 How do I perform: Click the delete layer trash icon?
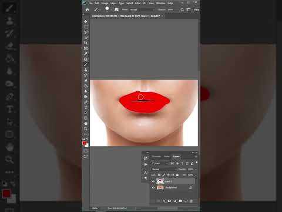pyautogui.click(x=192, y=201)
